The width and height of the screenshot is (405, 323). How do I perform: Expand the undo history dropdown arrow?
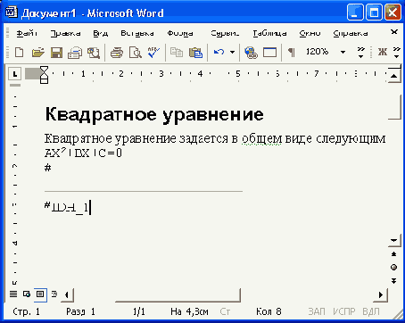point(232,53)
